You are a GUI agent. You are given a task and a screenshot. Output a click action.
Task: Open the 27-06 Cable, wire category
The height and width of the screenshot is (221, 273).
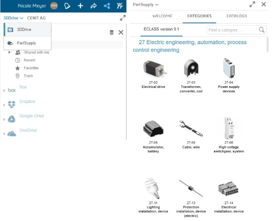point(191,134)
